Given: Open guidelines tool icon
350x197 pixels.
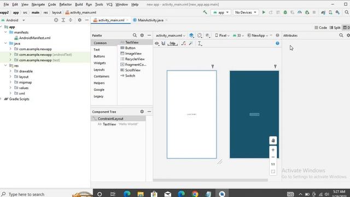Looking at the screenshot, I should click(x=200, y=44).
